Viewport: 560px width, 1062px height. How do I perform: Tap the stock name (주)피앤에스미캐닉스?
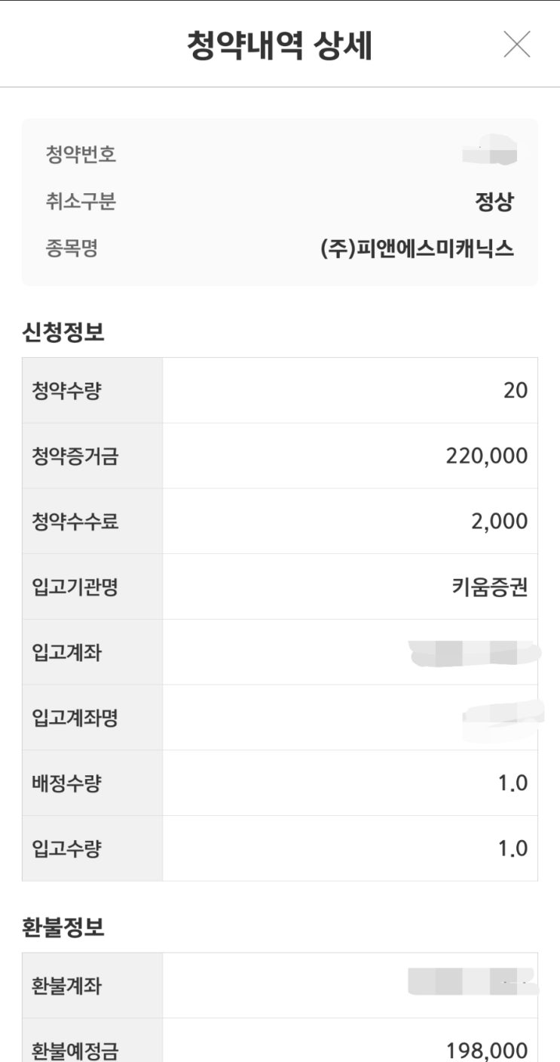click(418, 249)
